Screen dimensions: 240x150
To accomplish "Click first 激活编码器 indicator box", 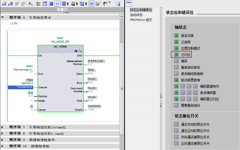I will 176,92.
